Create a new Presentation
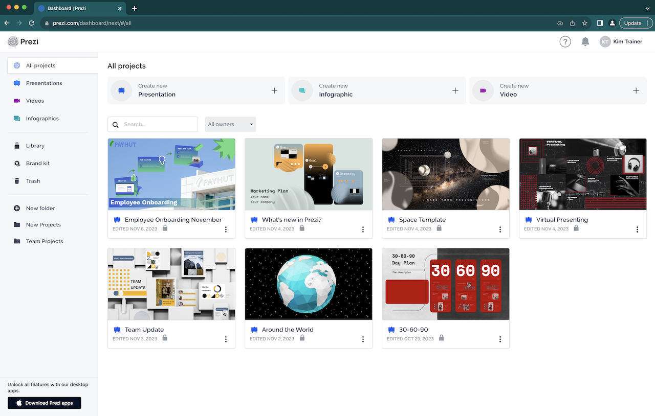The height and width of the screenshot is (416, 655). pyautogui.click(x=196, y=90)
